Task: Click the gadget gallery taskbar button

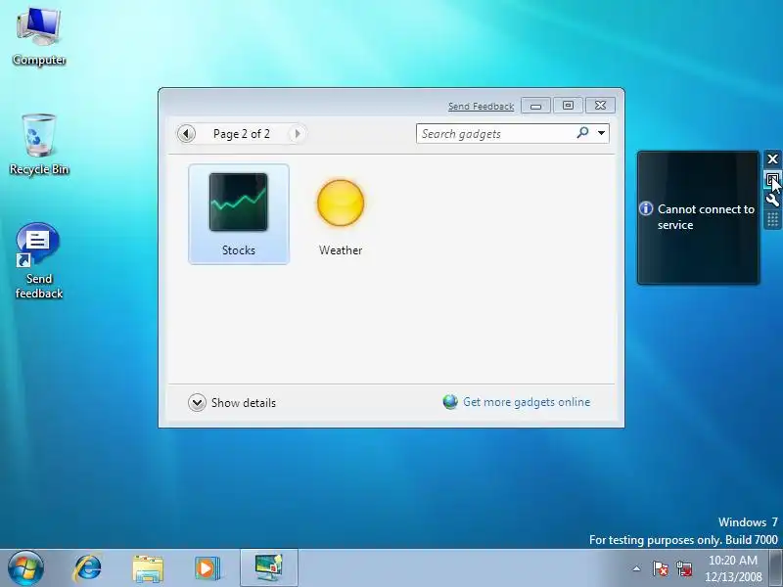Action: (x=269, y=568)
